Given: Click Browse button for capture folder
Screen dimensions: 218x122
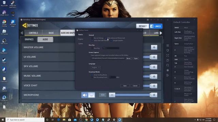Looking at the screenshot, I should coord(129,58).
